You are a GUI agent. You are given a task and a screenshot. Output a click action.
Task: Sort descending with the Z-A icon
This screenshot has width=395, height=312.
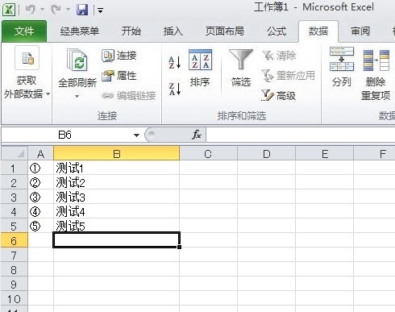(x=174, y=89)
